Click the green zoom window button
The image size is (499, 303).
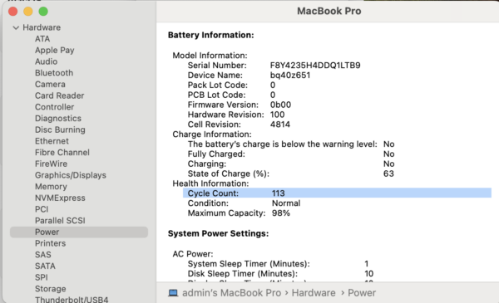43,12
